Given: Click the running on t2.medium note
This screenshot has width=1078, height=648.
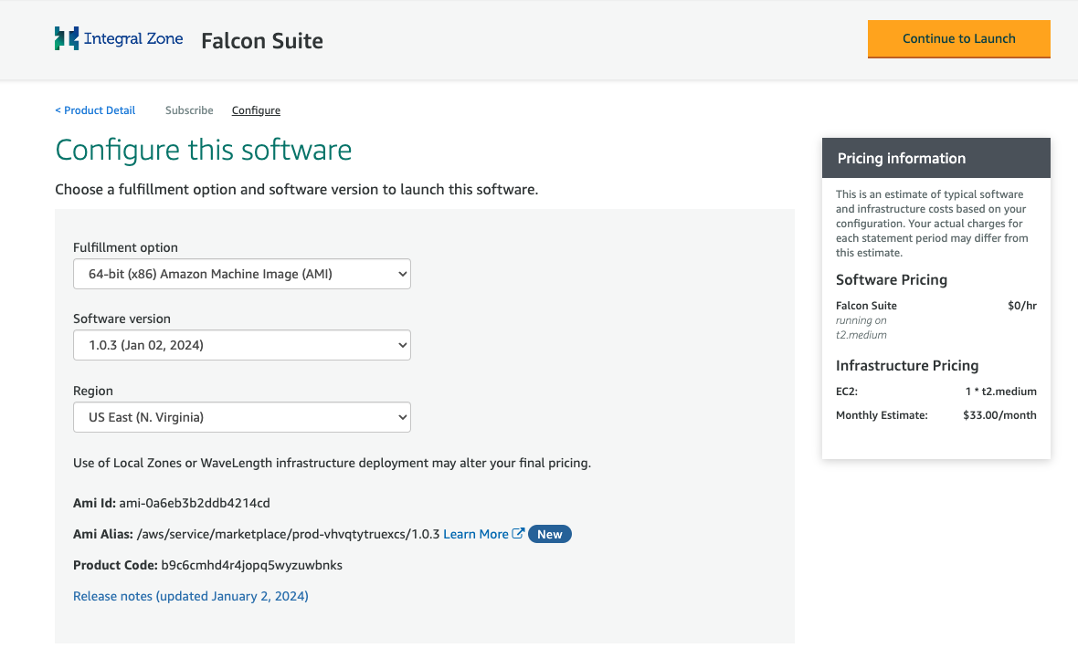Looking at the screenshot, I should tap(861, 328).
